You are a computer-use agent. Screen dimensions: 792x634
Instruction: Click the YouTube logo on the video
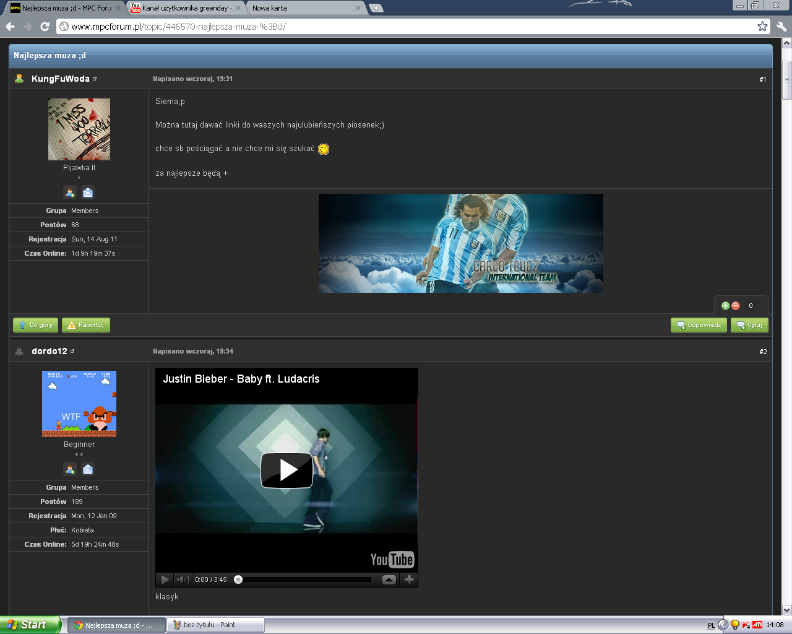point(392,560)
